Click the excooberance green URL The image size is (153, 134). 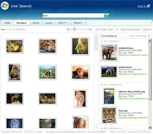(x=133, y=98)
